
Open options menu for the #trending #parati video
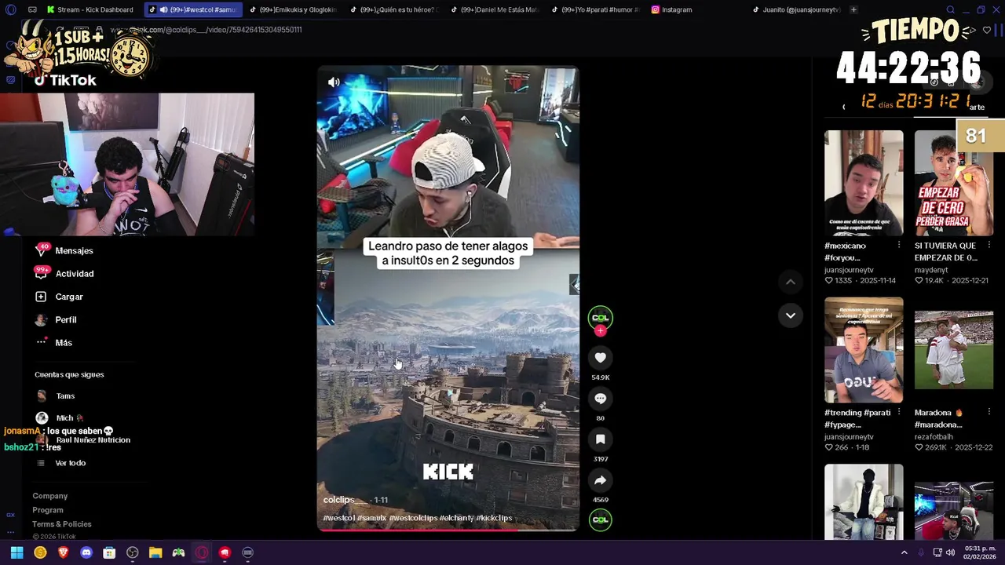click(x=899, y=413)
